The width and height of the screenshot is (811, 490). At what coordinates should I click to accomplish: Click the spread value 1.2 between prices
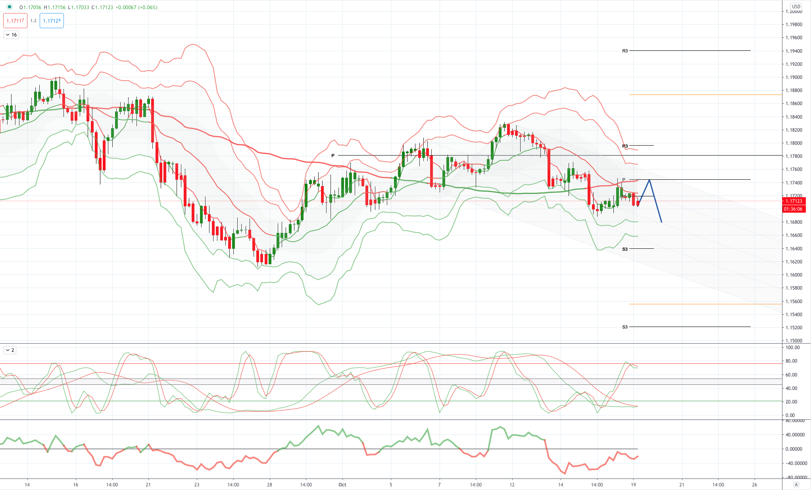click(x=33, y=21)
